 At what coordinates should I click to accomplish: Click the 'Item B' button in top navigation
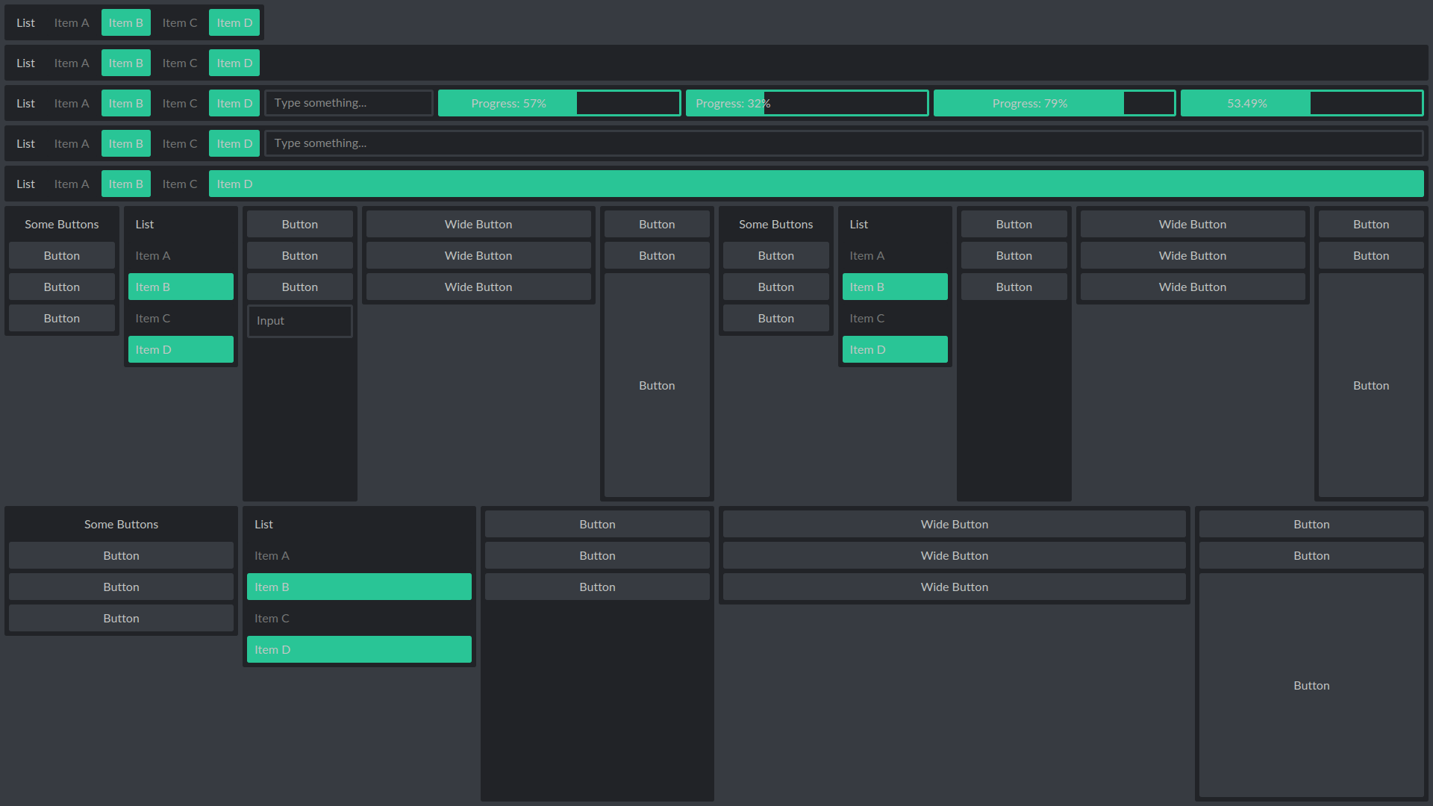pyautogui.click(x=125, y=22)
